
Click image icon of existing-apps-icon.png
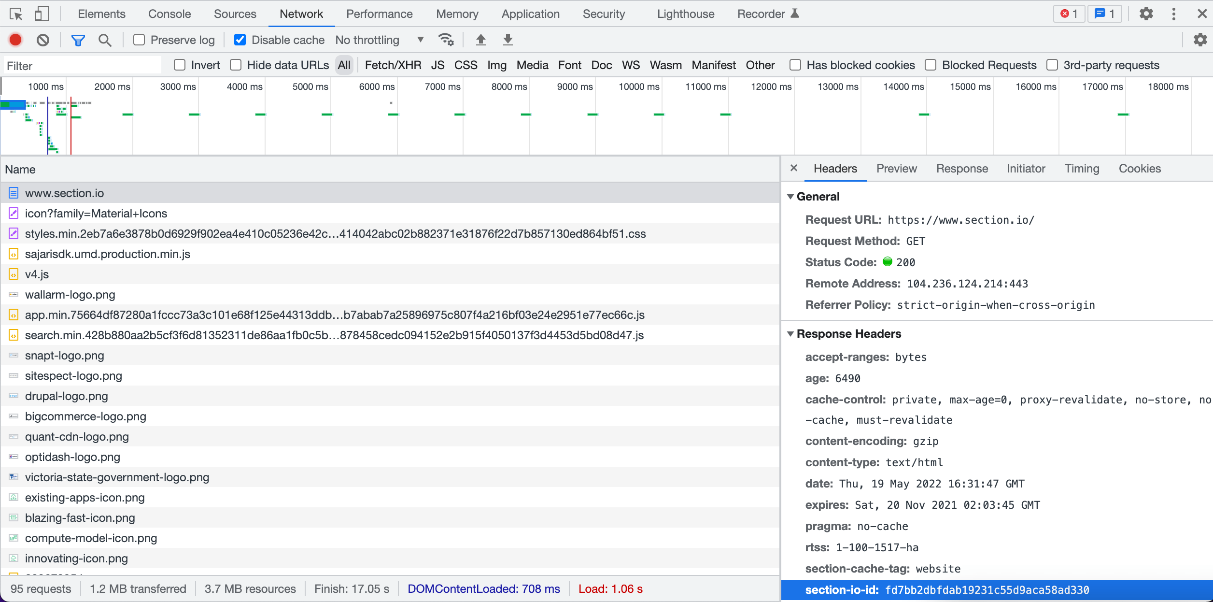point(14,498)
